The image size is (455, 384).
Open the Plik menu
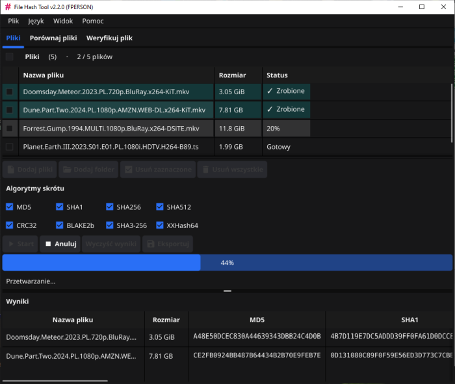click(x=14, y=21)
